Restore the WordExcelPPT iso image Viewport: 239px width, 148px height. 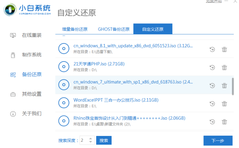212,103
